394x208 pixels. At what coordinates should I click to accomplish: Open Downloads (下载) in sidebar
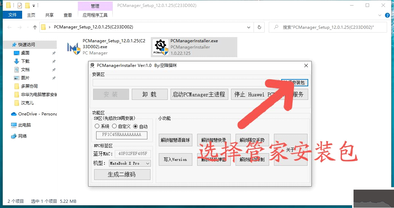[25, 61]
